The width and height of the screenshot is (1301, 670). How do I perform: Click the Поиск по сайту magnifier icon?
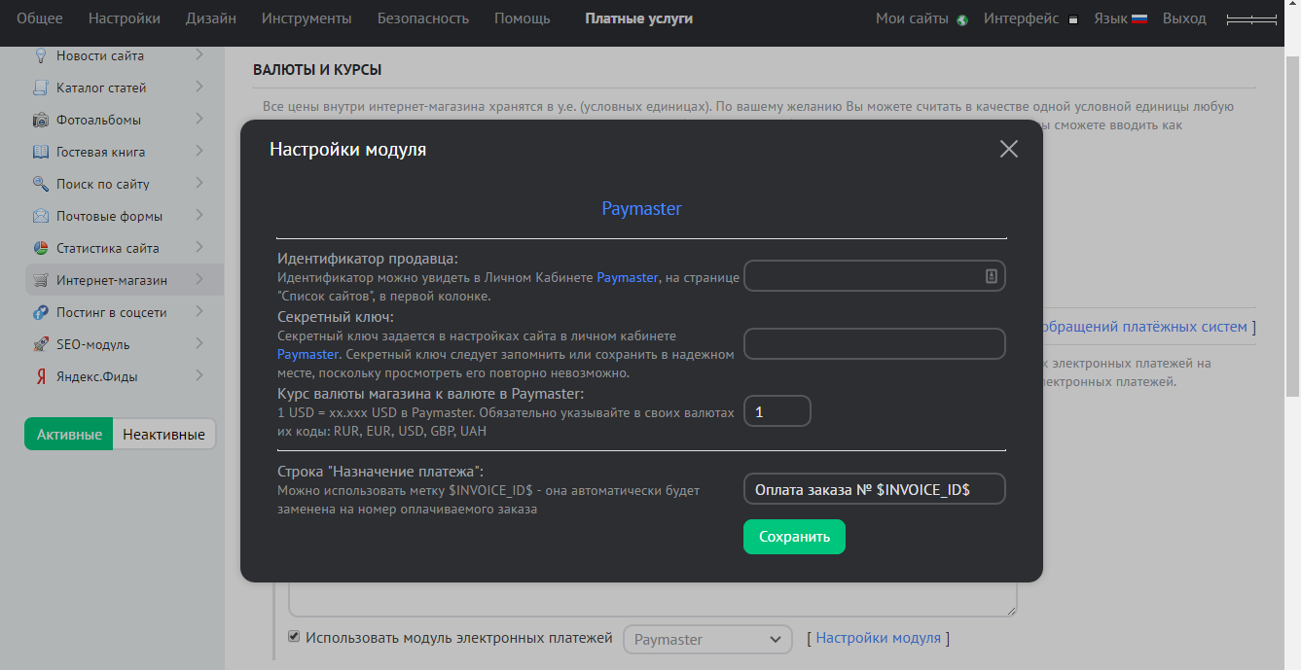click(x=41, y=184)
